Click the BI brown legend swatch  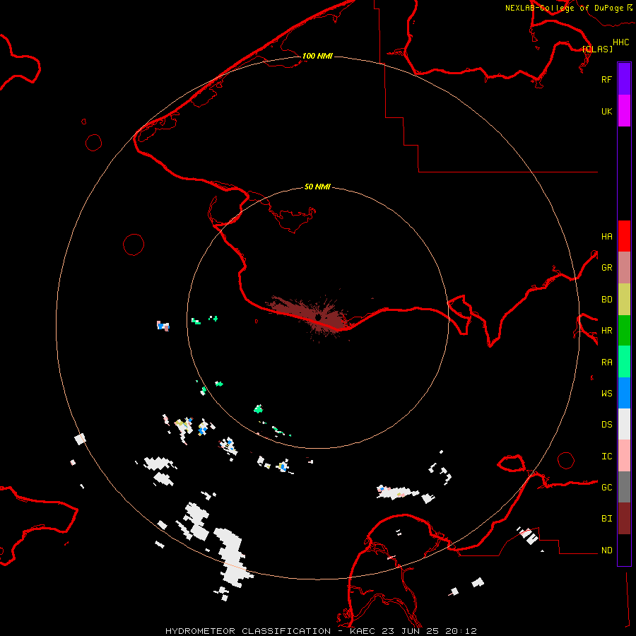point(624,519)
